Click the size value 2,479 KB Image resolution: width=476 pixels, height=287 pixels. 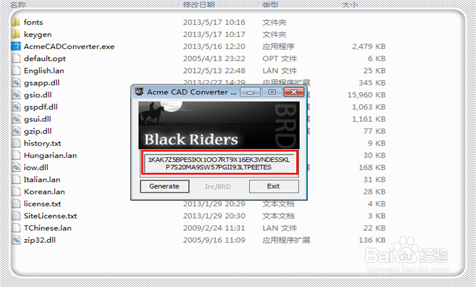click(368, 47)
